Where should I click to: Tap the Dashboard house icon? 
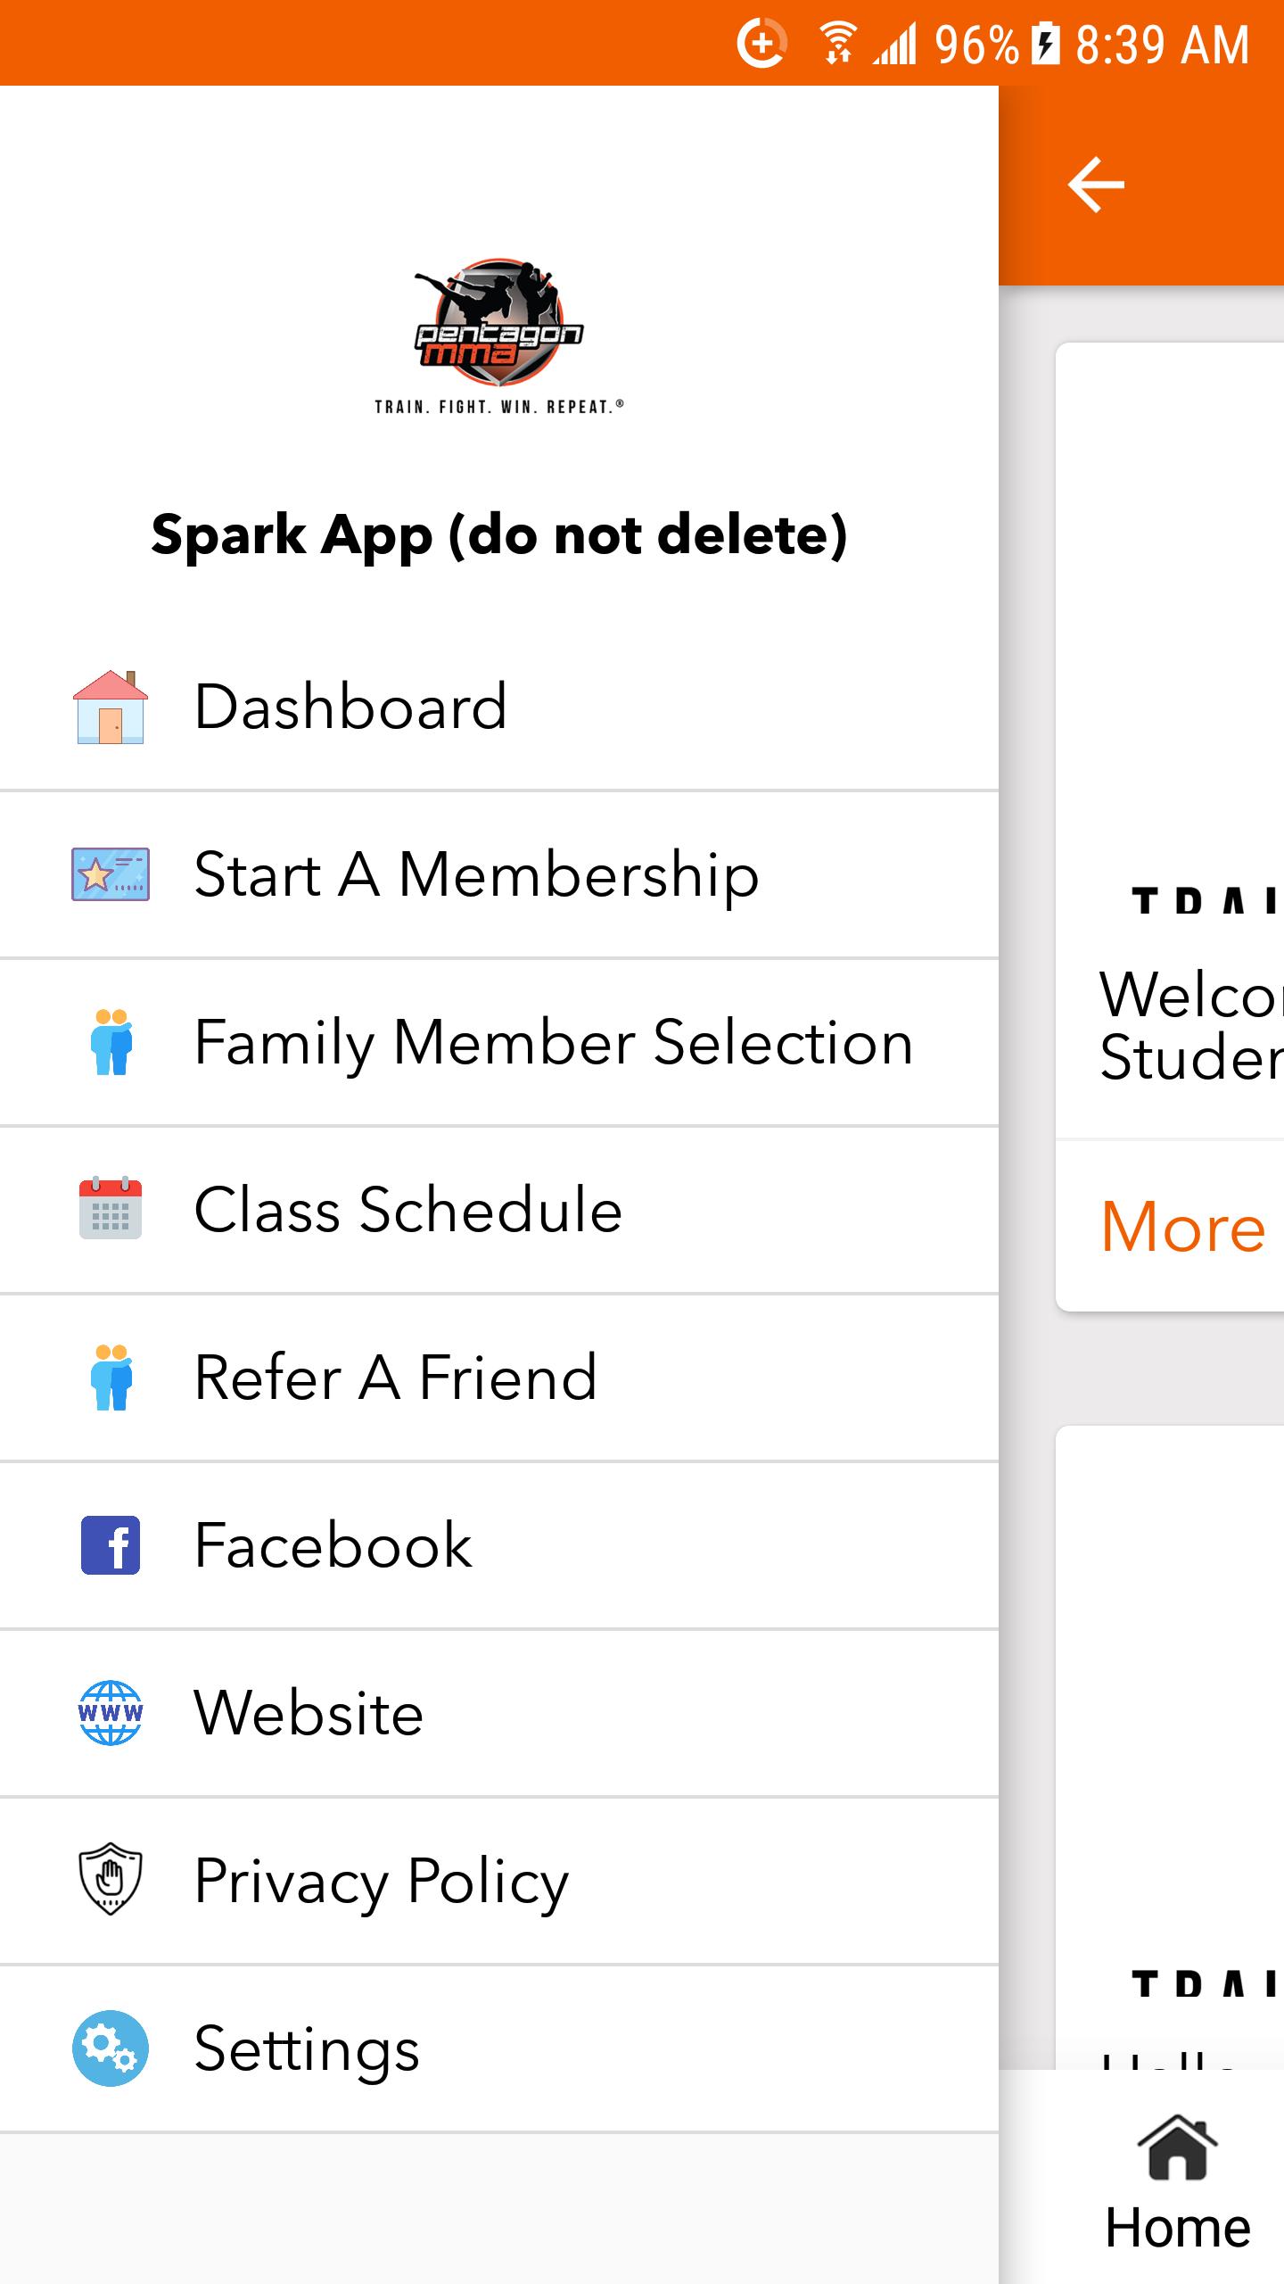(111, 707)
